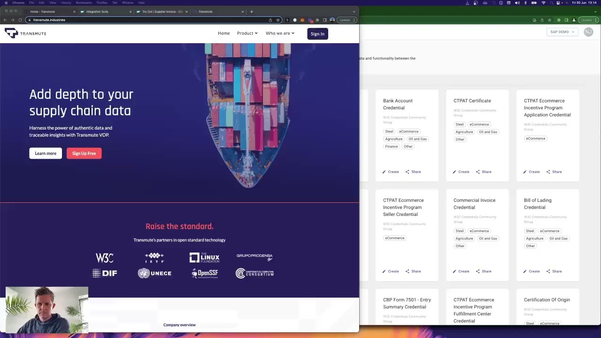Click the pencil icon on the CTPAT Certificate card
Image resolution: width=601 pixels, height=338 pixels.
tap(455, 172)
